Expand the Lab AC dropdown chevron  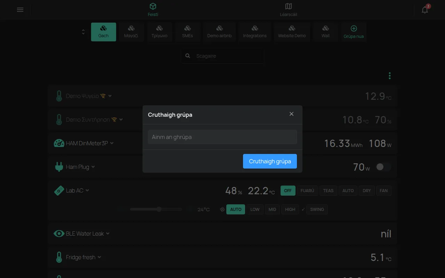(x=87, y=190)
